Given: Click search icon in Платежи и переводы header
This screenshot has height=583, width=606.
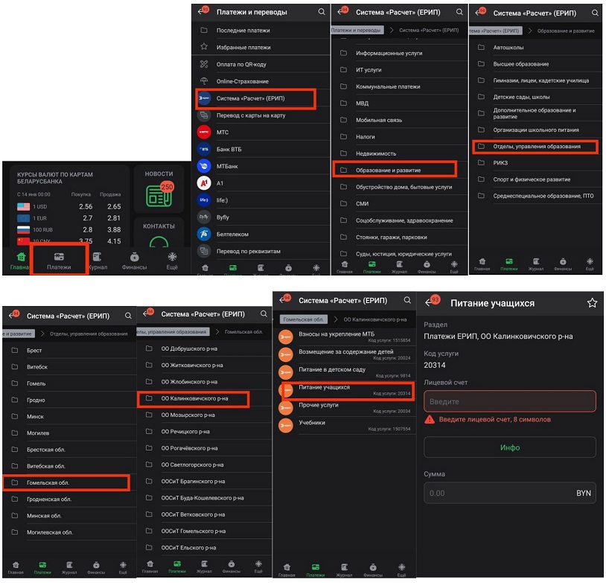Looking at the screenshot, I should pyautogui.click(x=322, y=12).
